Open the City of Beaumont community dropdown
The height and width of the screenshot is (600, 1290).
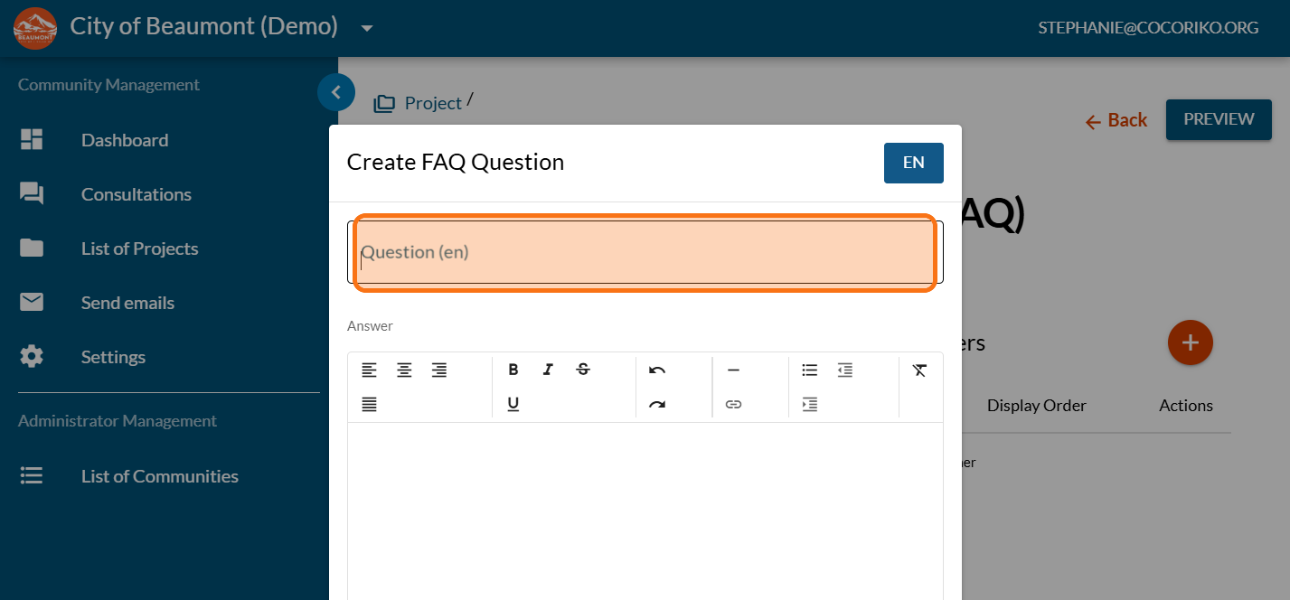(x=367, y=28)
